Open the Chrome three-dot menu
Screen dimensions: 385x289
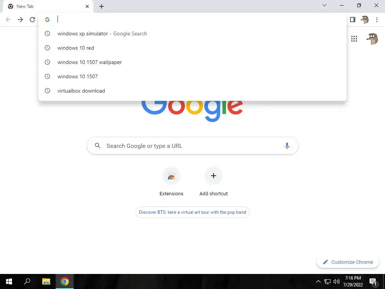[x=377, y=20]
